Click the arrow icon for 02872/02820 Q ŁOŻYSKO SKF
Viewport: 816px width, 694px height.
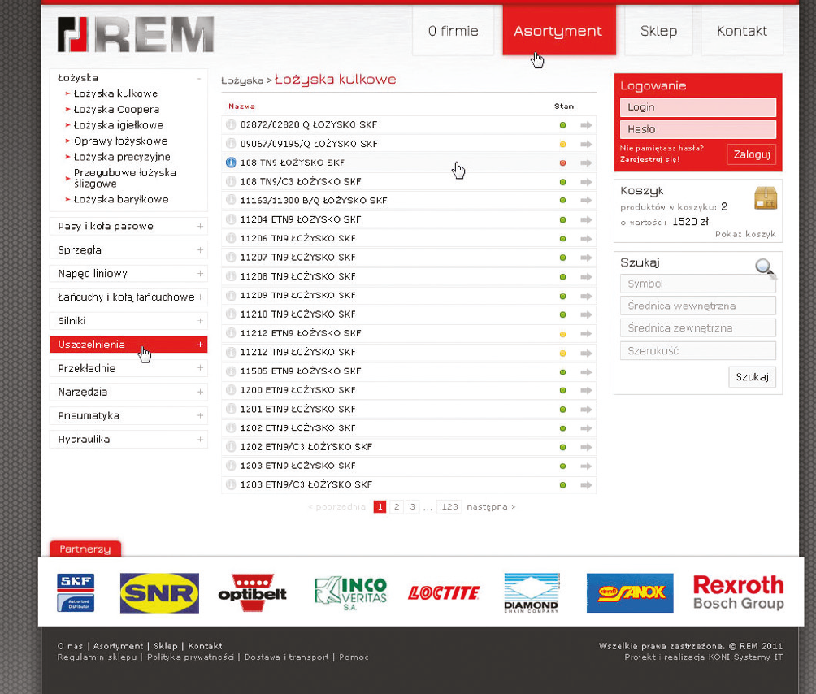[586, 125]
